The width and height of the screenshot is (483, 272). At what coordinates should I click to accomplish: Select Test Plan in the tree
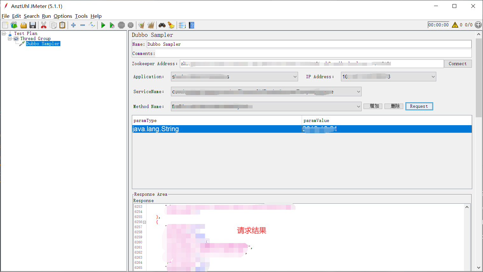tap(25, 33)
